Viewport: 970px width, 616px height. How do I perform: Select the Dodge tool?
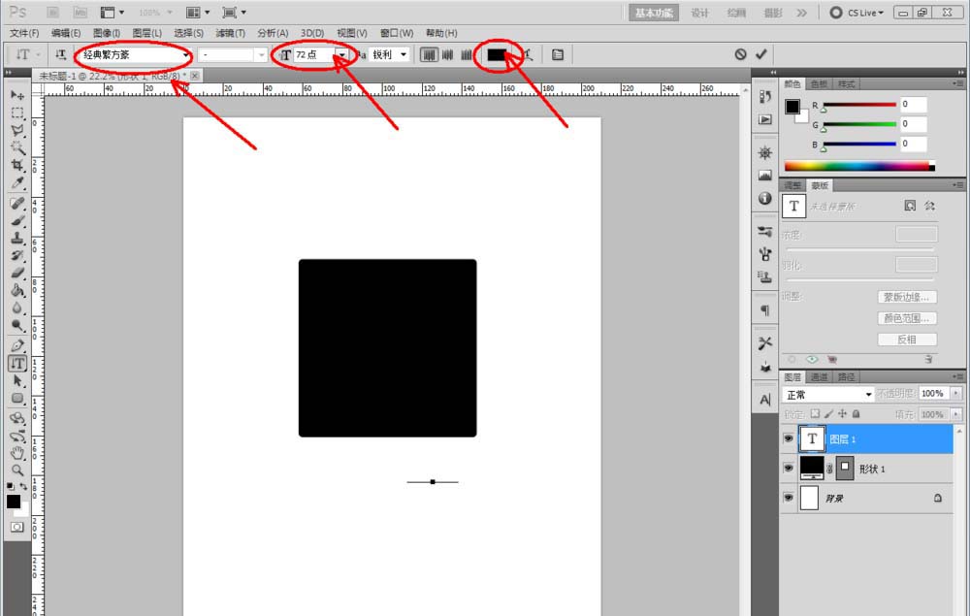click(x=17, y=325)
